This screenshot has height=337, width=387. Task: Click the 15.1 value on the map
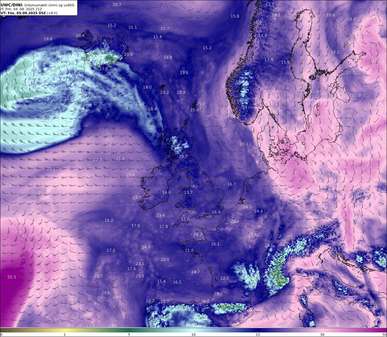click(x=133, y=27)
